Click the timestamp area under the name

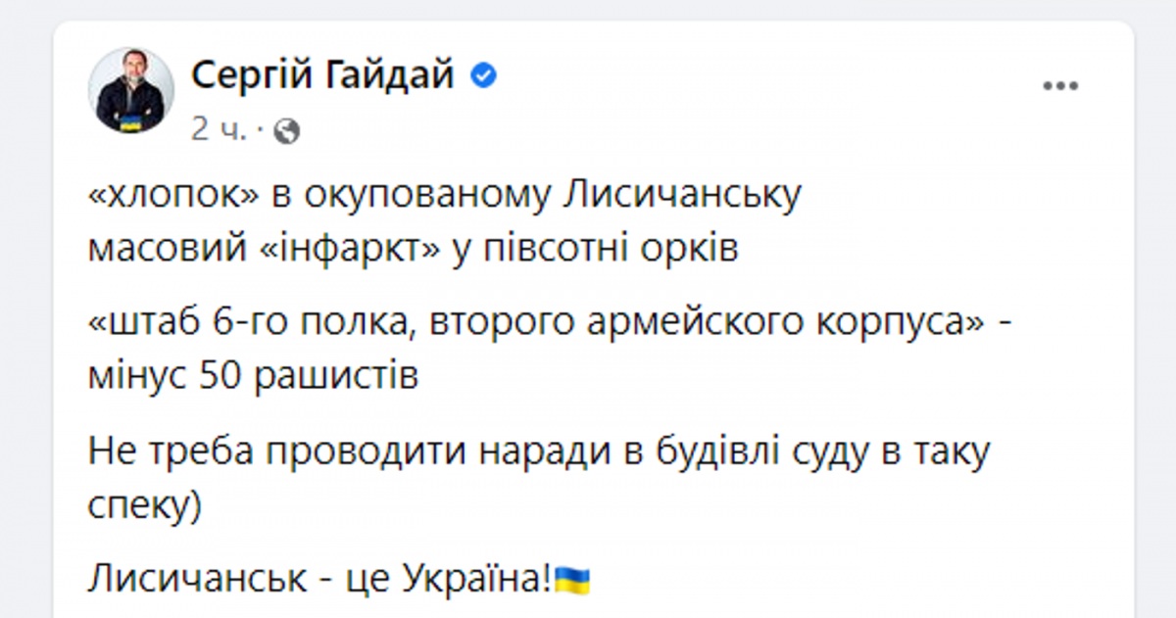pyautogui.click(x=209, y=127)
